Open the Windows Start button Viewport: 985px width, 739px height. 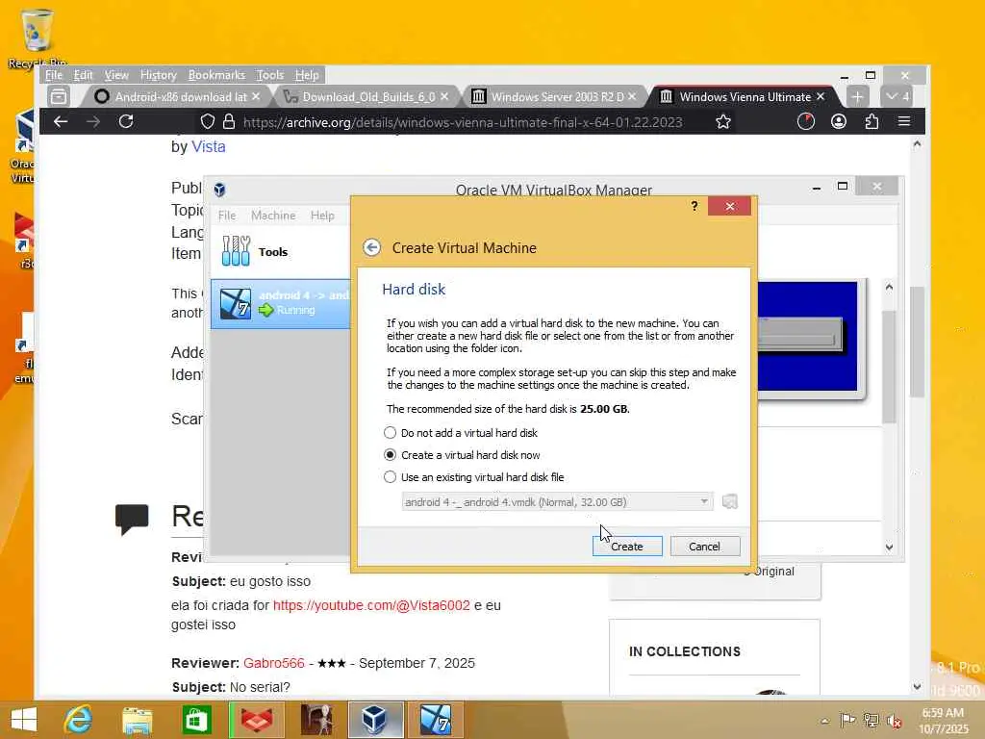point(24,719)
